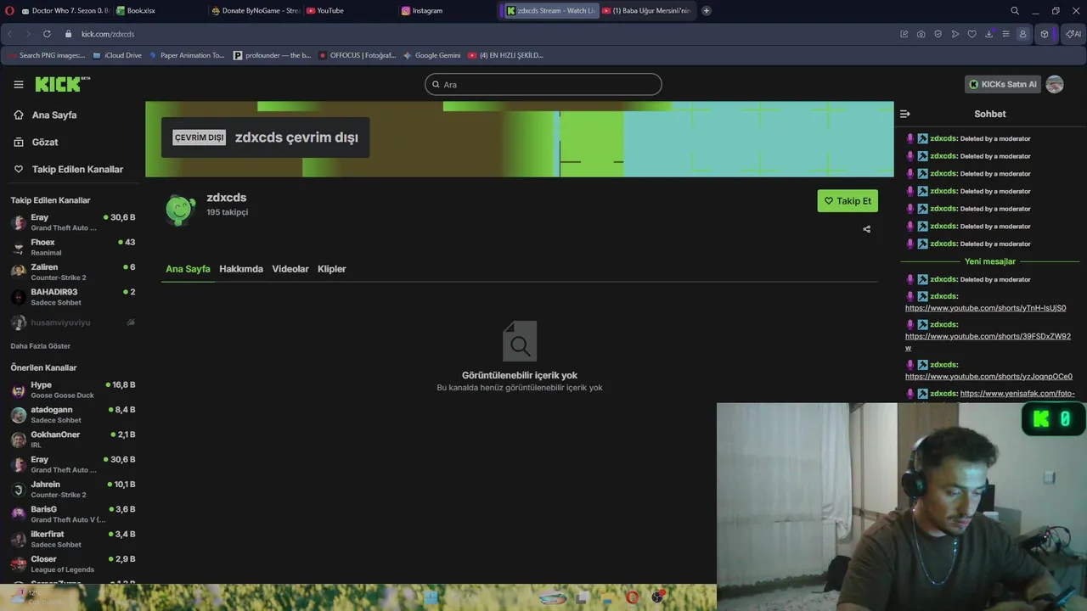Open Fhoex channel in sidebar
Screen dimensions: 1087x611
coord(73,247)
